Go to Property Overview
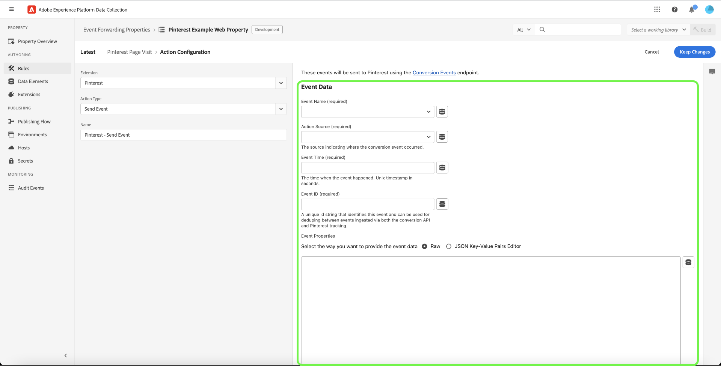 click(x=38, y=41)
